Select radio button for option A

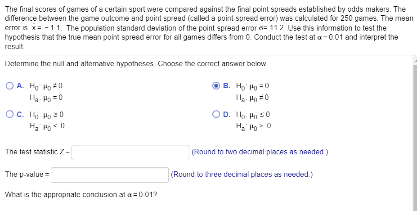coord(9,85)
